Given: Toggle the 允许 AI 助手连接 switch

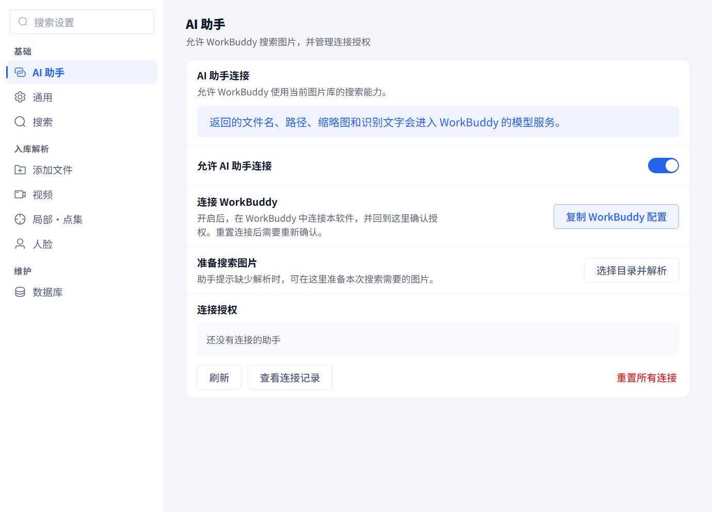Looking at the screenshot, I should (x=663, y=166).
